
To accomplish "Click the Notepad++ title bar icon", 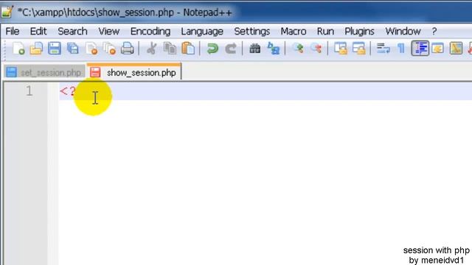I will tap(7, 12).
